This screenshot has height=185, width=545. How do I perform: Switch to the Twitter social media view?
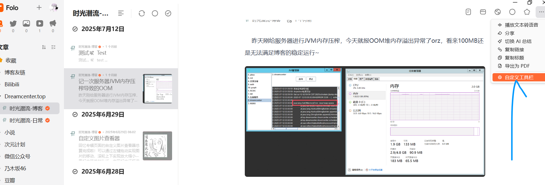click(x=13, y=23)
